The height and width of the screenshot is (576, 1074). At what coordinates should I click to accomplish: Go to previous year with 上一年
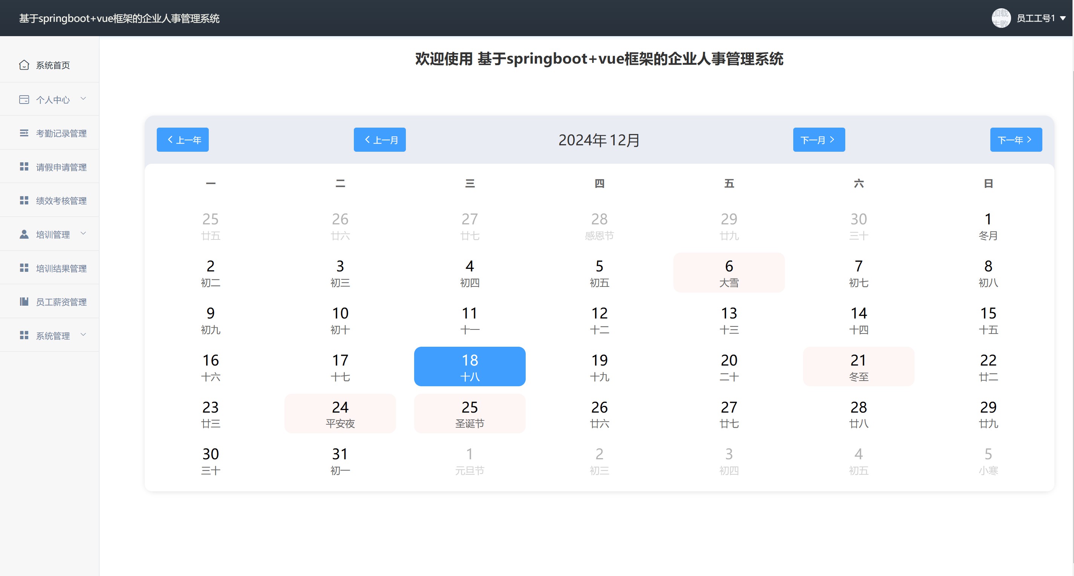[183, 140]
